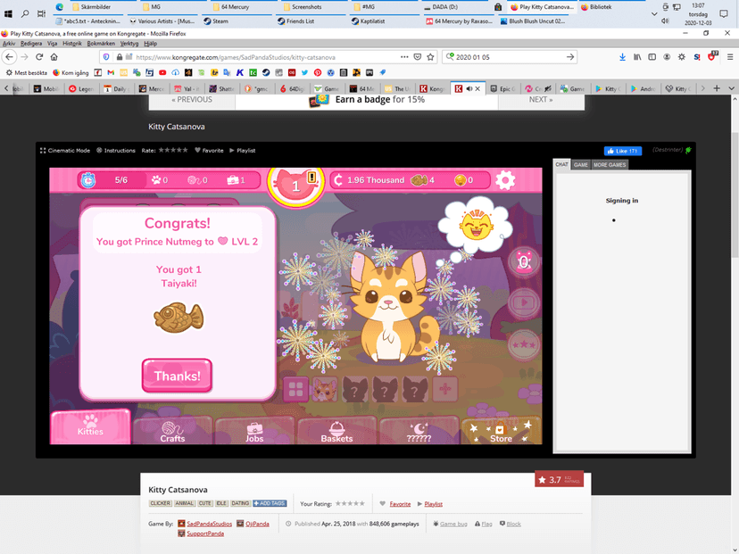This screenshot has height=554, width=739.
Task: Click the kitty level 1 badge
Action: tap(296, 184)
